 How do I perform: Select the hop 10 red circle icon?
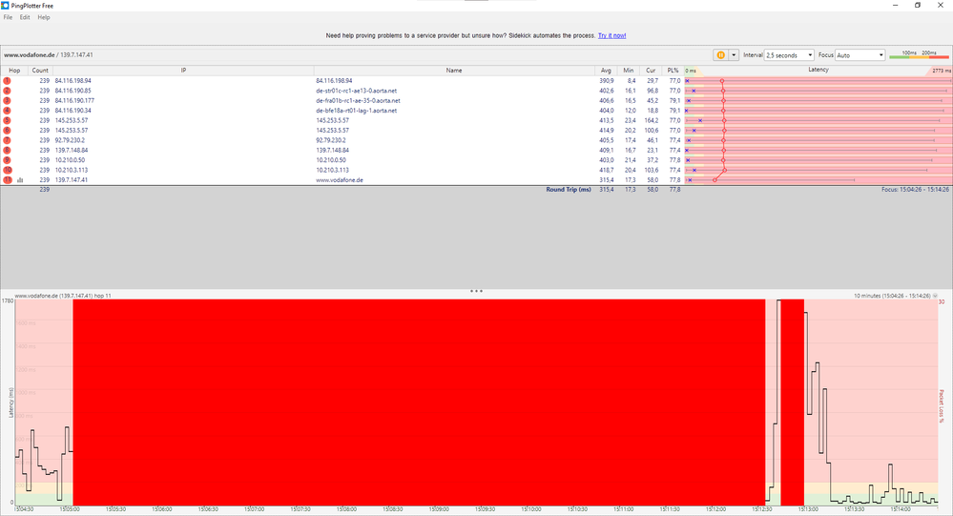(x=8, y=170)
